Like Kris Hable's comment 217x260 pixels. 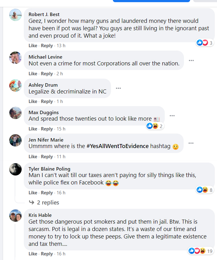(x=33, y=254)
